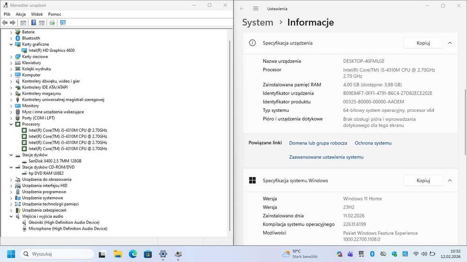Click the 4,00 GB installed RAM value

[372, 85]
